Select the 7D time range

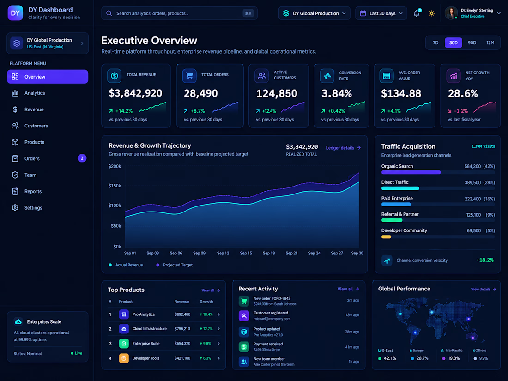pos(435,43)
